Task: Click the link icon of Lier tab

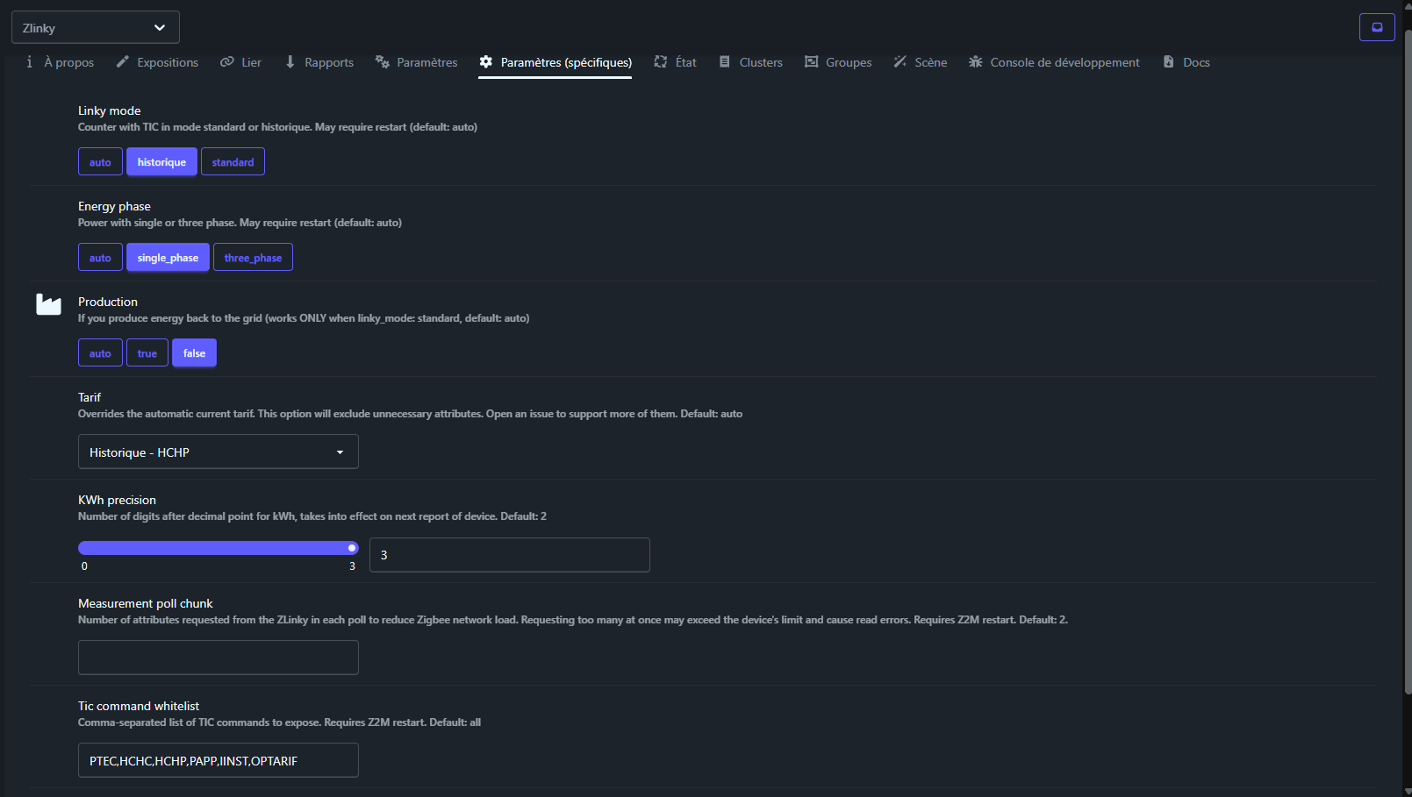Action: [227, 62]
